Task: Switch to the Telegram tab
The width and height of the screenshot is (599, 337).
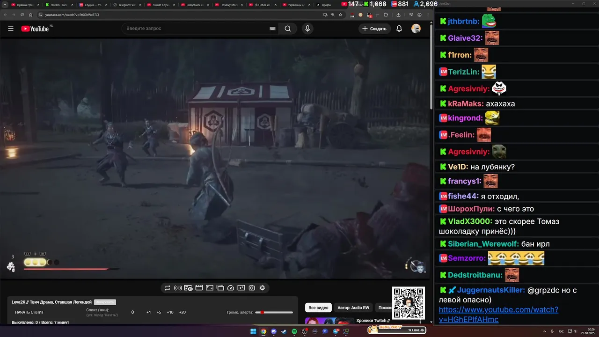Action: coord(128,4)
